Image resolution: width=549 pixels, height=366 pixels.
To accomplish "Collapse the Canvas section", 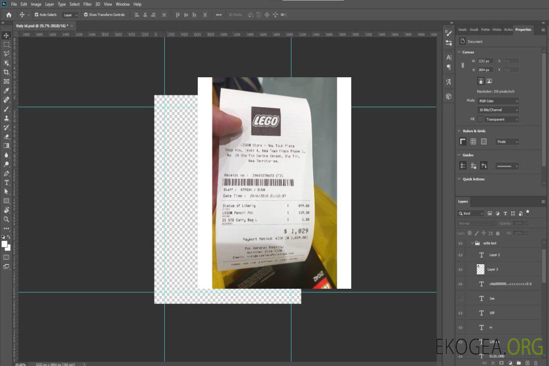I will (x=459, y=52).
